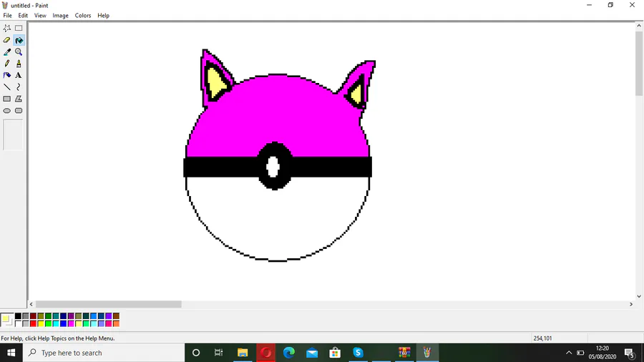Pick the bright green color swatch

tap(48, 323)
